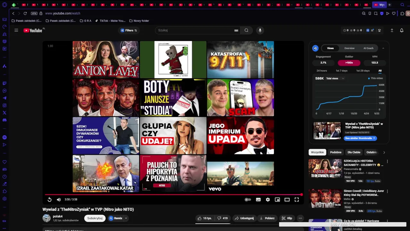
Task: Select the Views tab in IQ panel
Action: 330,48
